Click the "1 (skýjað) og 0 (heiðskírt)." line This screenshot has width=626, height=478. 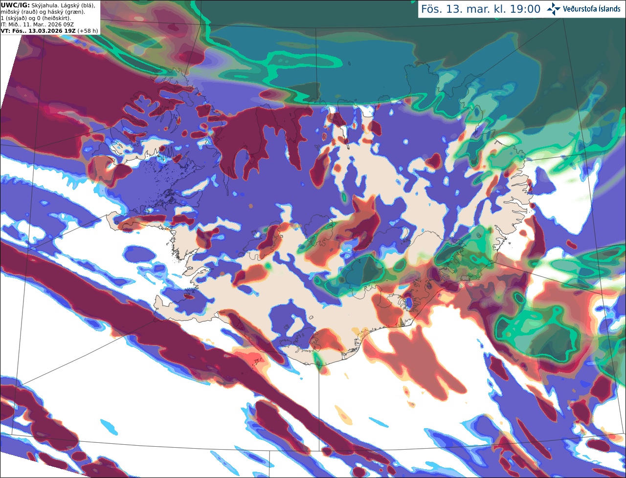pyautogui.click(x=36, y=18)
